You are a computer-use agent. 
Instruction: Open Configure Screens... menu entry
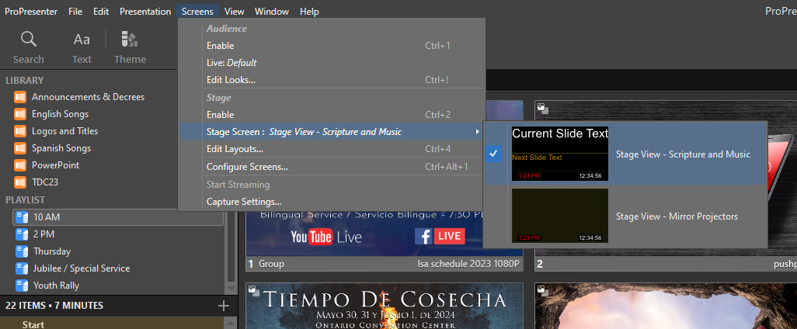(x=332, y=167)
